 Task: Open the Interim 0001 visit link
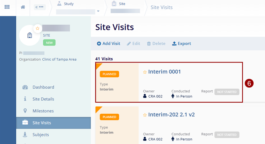click(x=164, y=72)
